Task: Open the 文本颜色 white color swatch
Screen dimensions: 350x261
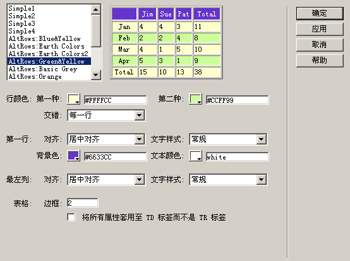Action: click(196, 156)
